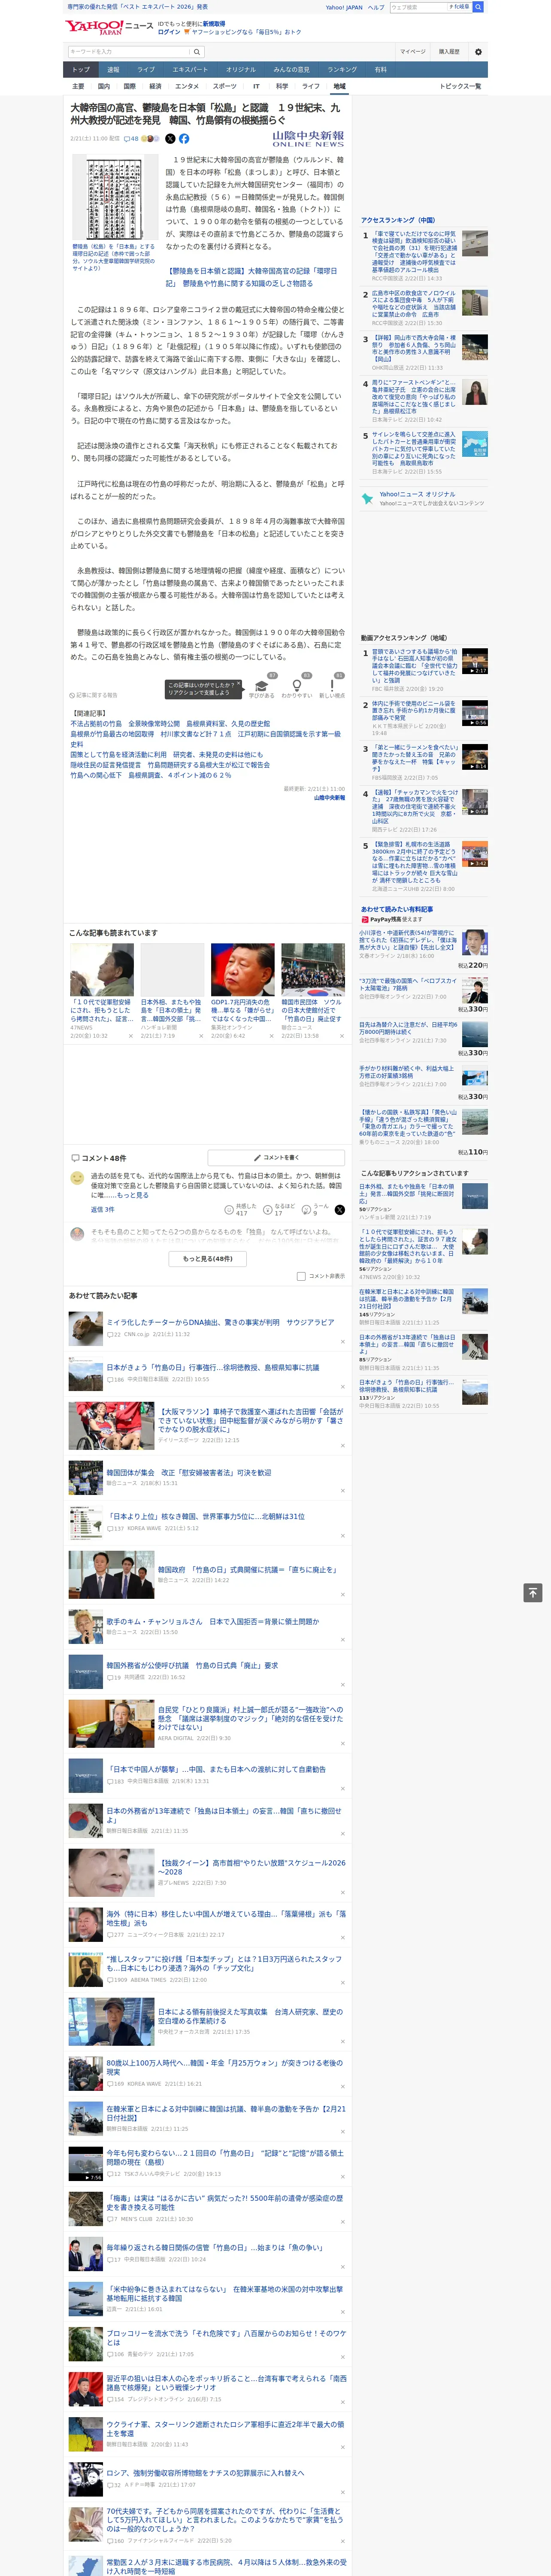Open ヘルプ link in top bar
The width and height of the screenshot is (551, 2576).
point(376,7)
